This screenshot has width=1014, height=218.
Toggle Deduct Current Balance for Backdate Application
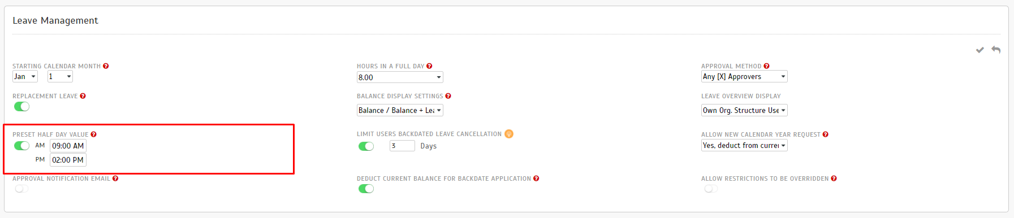pyautogui.click(x=366, y=189)
